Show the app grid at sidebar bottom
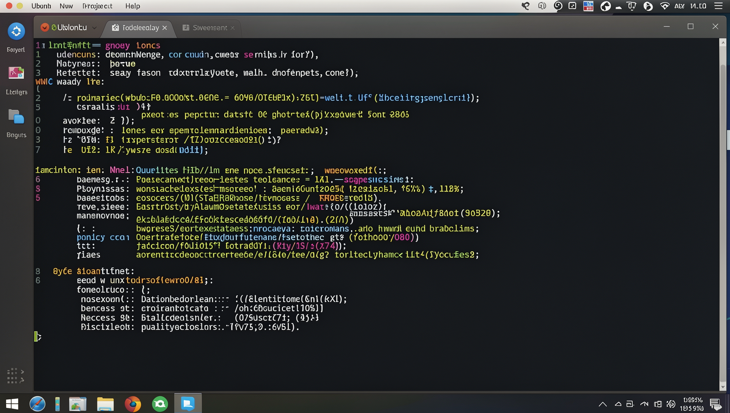This screenshot has height=413, width=730. pos(16,376)
